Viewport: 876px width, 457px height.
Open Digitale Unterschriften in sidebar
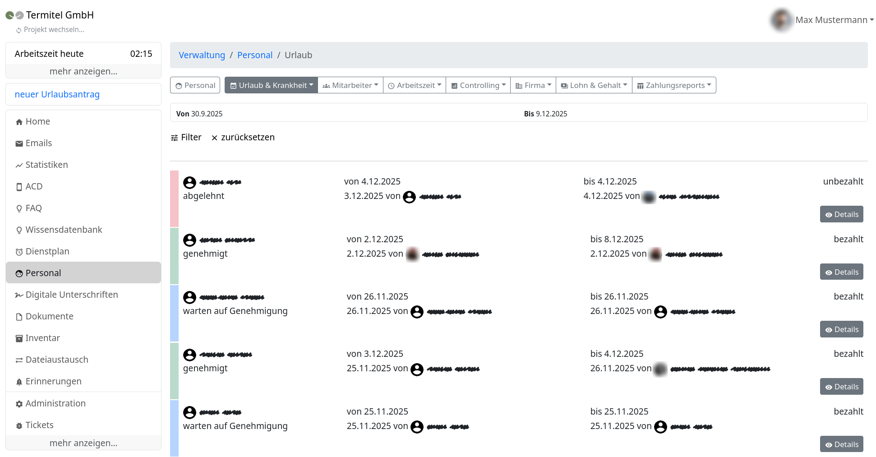click(71, 295)
